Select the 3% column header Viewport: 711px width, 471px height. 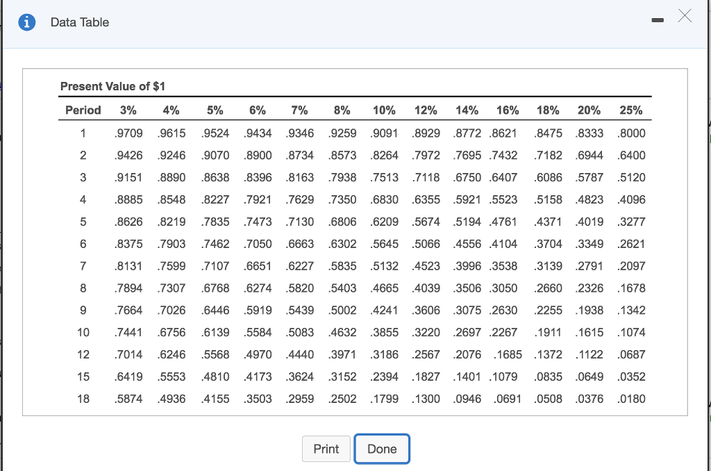point(130,110)
